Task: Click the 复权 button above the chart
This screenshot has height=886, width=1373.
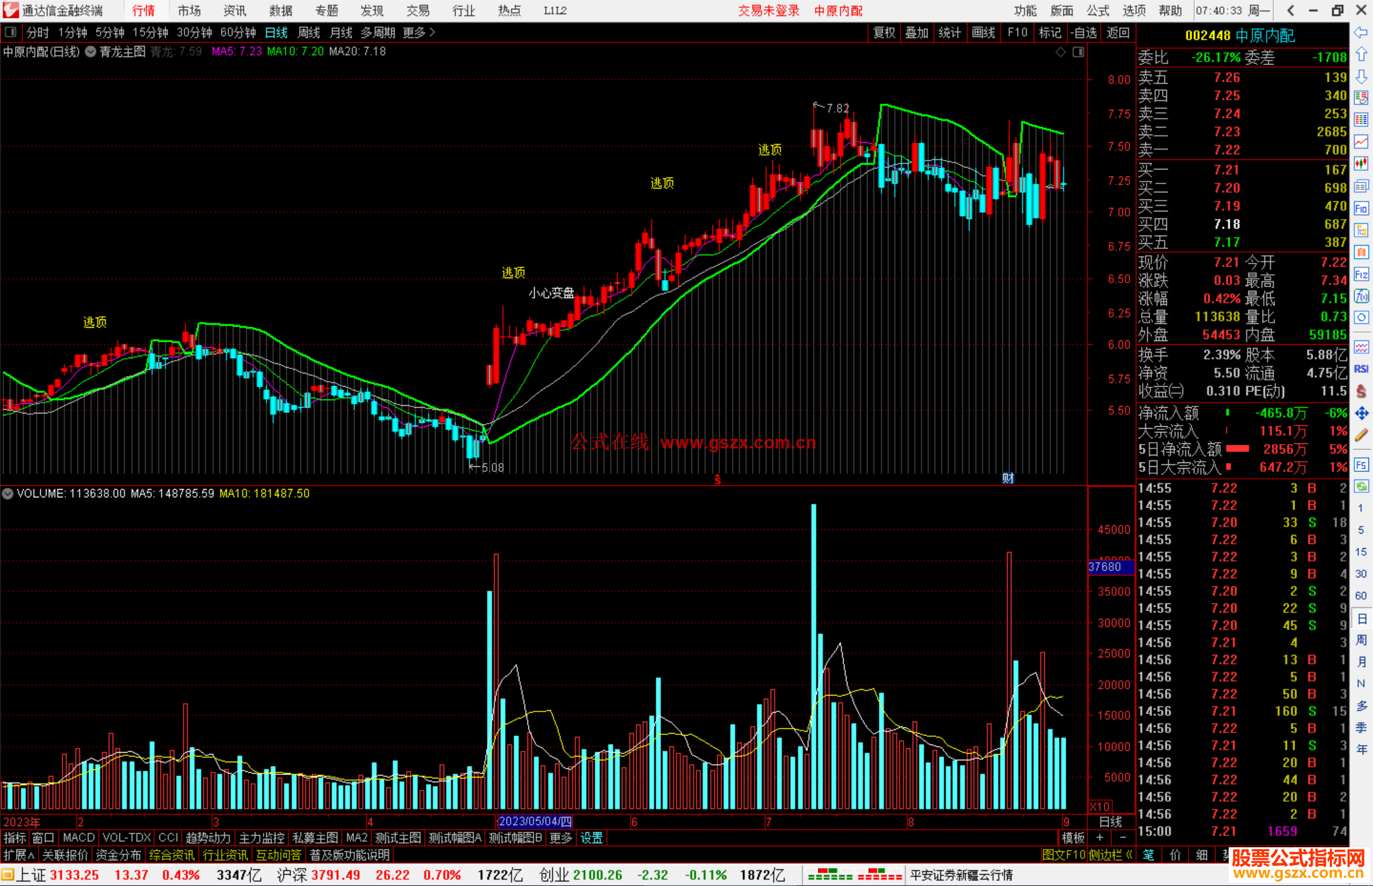Action: 884,32
